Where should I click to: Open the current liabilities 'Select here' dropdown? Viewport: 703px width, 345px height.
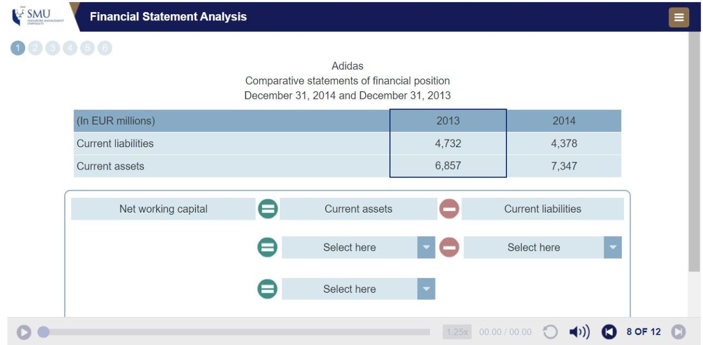(x=543, y=247)
